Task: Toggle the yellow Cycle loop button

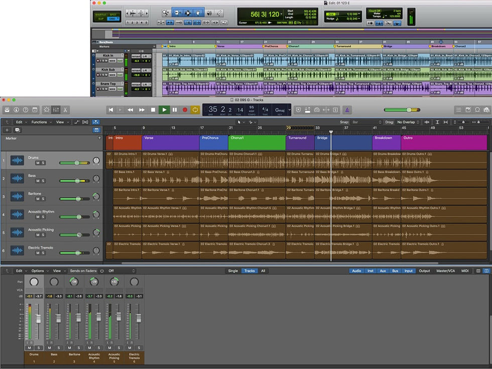Action: pos(195,109)
